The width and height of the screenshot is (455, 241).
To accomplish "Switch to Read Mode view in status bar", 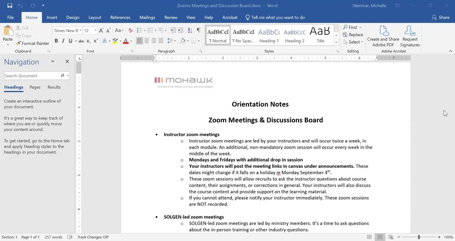I will (x=369, y=237).
